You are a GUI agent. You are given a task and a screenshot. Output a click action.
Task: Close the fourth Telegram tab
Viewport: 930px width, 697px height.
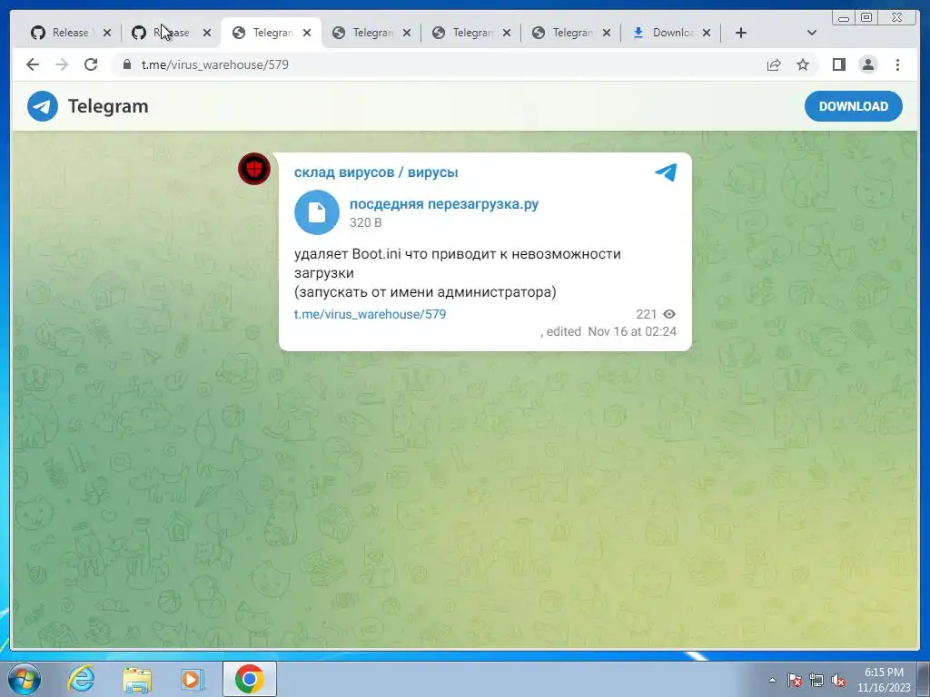606,33
